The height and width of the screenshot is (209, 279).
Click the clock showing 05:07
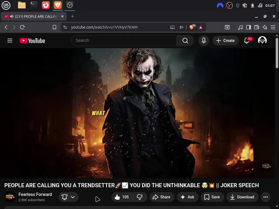(270, 6)
